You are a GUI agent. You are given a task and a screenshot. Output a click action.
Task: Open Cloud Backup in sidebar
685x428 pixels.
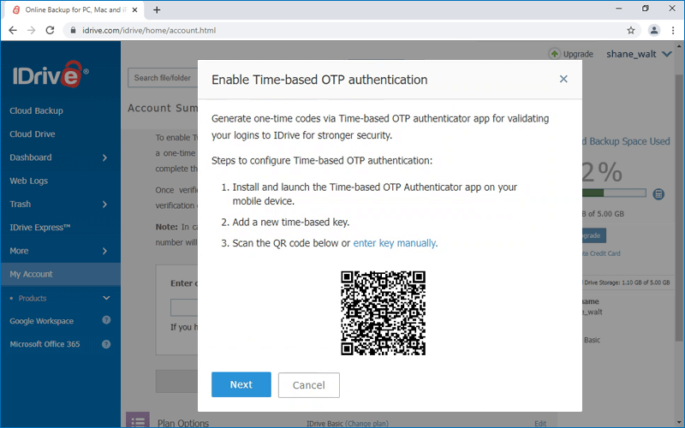click(x=36, y=111)
